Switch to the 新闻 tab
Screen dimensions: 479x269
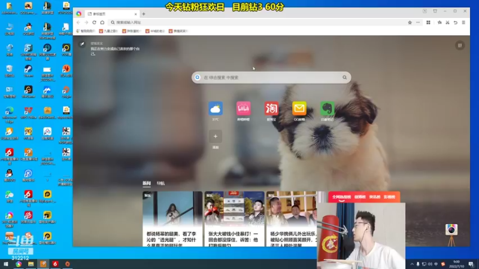tap(147, 183)
